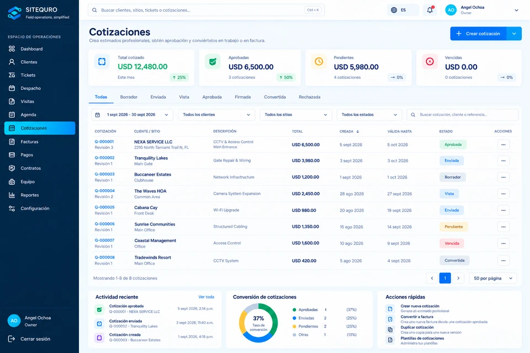
Task: Expand the Angel Ochoa account menu
Action: point(516,10)
